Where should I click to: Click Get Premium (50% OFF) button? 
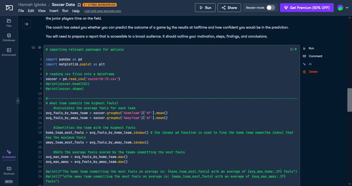point(307,8)
